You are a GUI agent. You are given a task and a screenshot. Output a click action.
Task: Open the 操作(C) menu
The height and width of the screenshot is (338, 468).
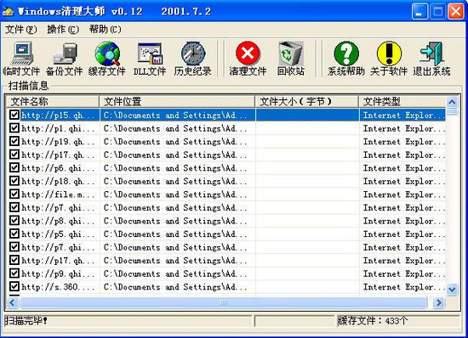(63, 29)
